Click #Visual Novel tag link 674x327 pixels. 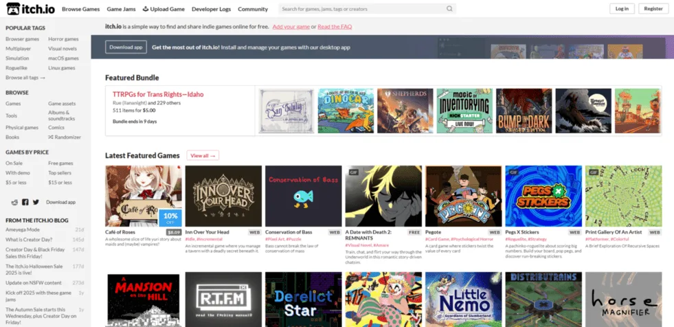point(358,245)
